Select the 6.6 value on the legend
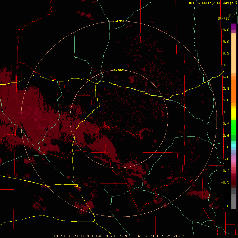This screenshot has width=238, height=238. pos(226,77)
